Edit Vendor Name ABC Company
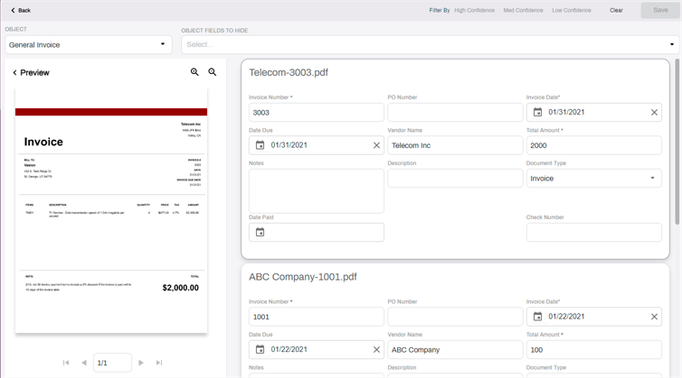The width and height of the screenshot is (682, 378). pyautogui.click(x=455, y=350)
